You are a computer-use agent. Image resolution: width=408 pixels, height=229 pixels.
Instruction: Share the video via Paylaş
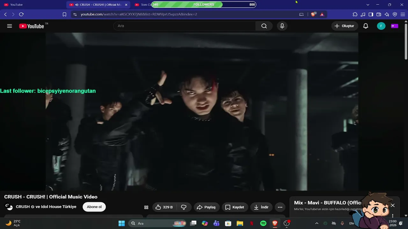pos(206,207)
